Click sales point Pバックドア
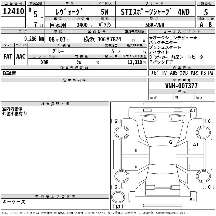Screen dimensions: 216x216 pyautogui.click(x=161, y=62)
